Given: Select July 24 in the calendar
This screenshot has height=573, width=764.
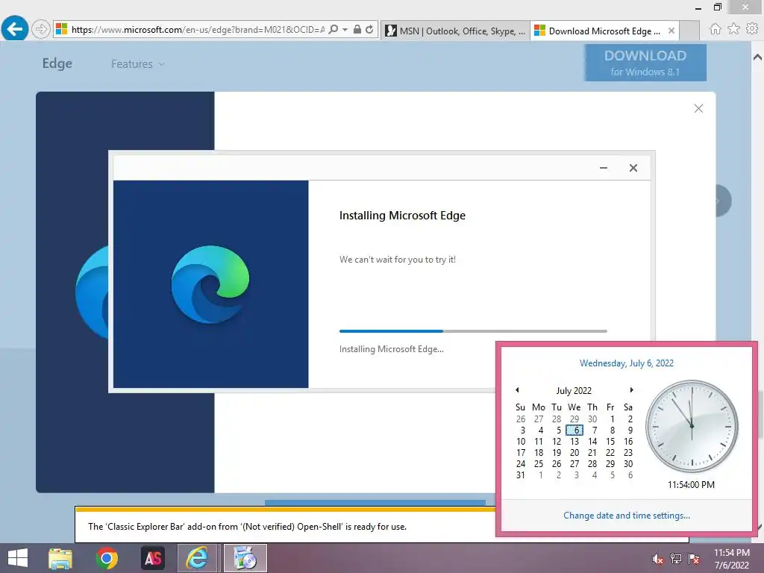Looking at the screenshot, I should (x=520, y=464).
